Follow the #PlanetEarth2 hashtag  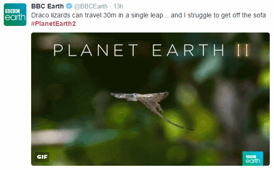click(53, 24)
